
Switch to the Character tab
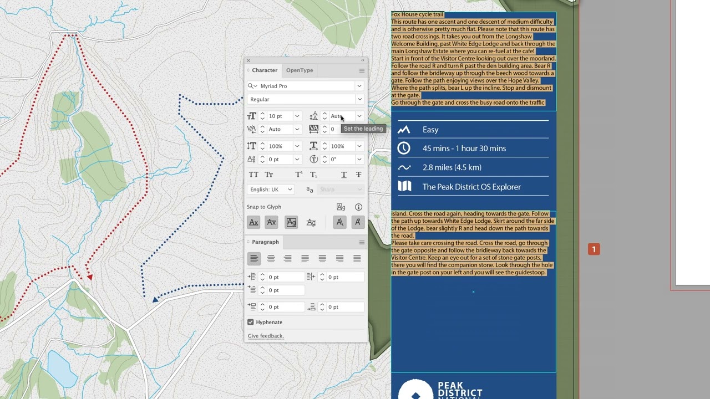click(x=265, y=70)
